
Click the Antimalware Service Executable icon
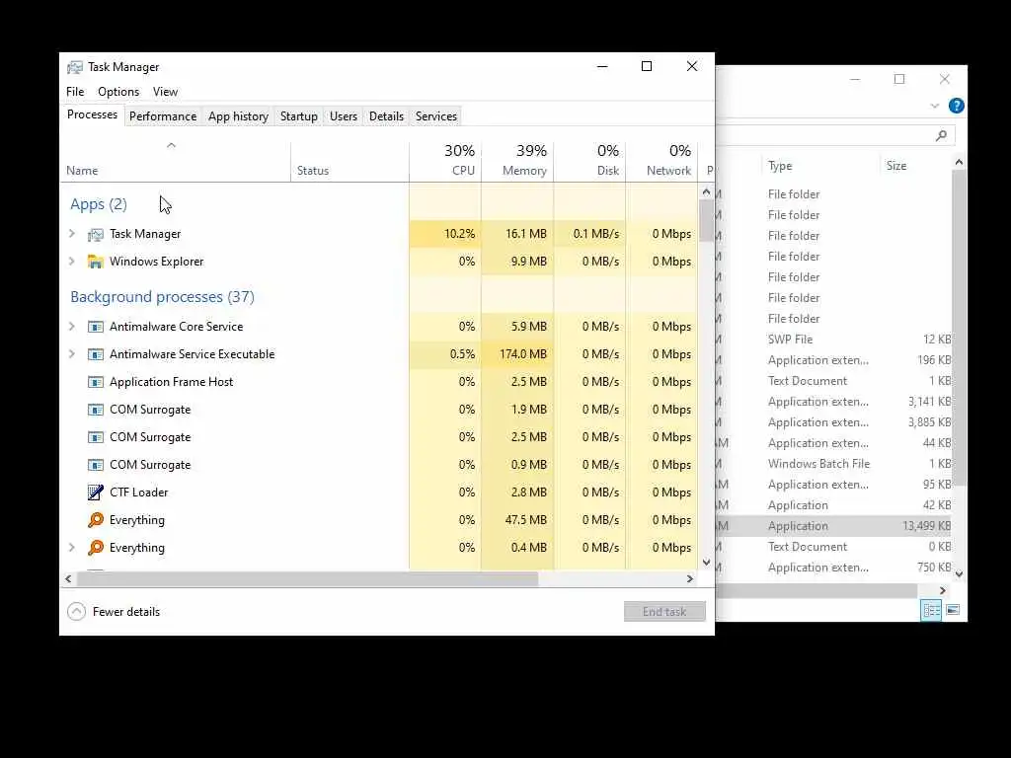(x=96, y=354)
